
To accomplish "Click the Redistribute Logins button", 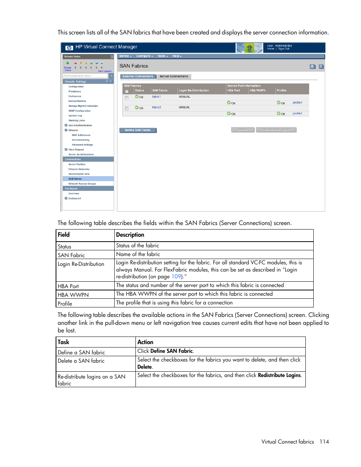I will point(276,129).
